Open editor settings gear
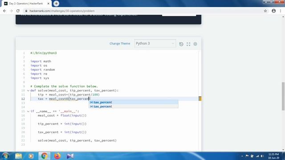The height and width of the screenshot is (160, 285). click(195, 44)
